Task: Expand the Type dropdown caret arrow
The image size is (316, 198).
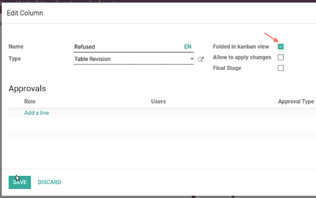Action: point(192,59)
